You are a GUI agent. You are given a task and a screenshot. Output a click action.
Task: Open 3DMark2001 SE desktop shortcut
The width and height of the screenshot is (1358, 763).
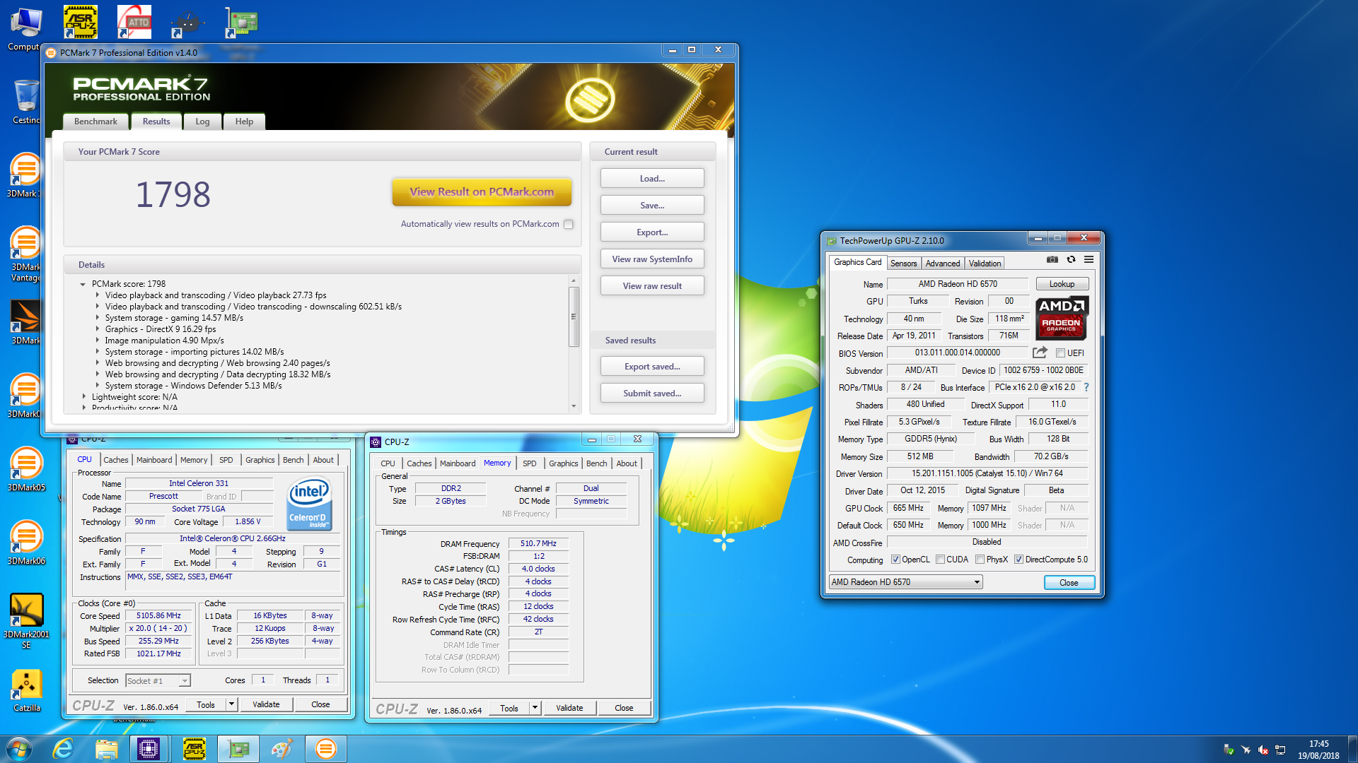26,620
